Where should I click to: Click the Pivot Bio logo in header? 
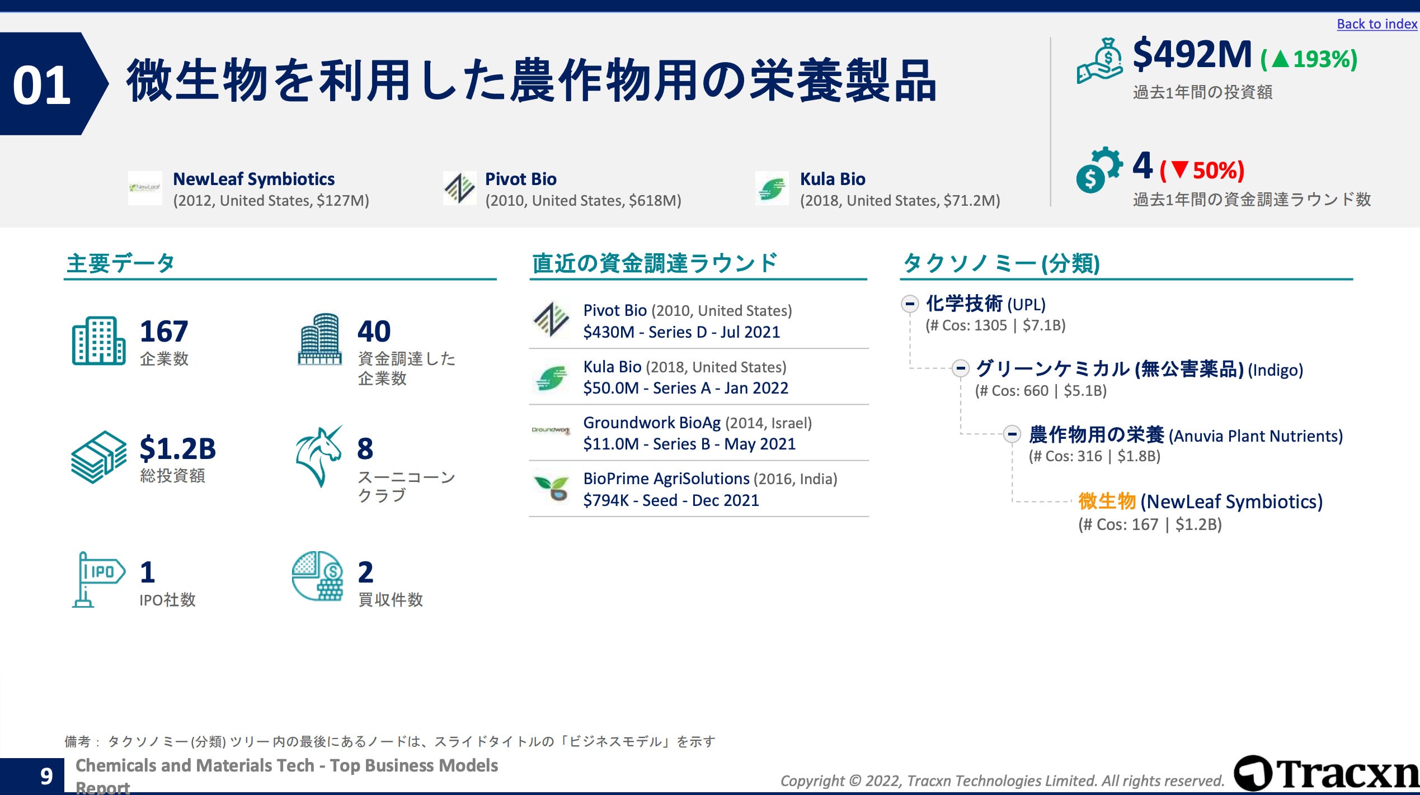point(459,188)
